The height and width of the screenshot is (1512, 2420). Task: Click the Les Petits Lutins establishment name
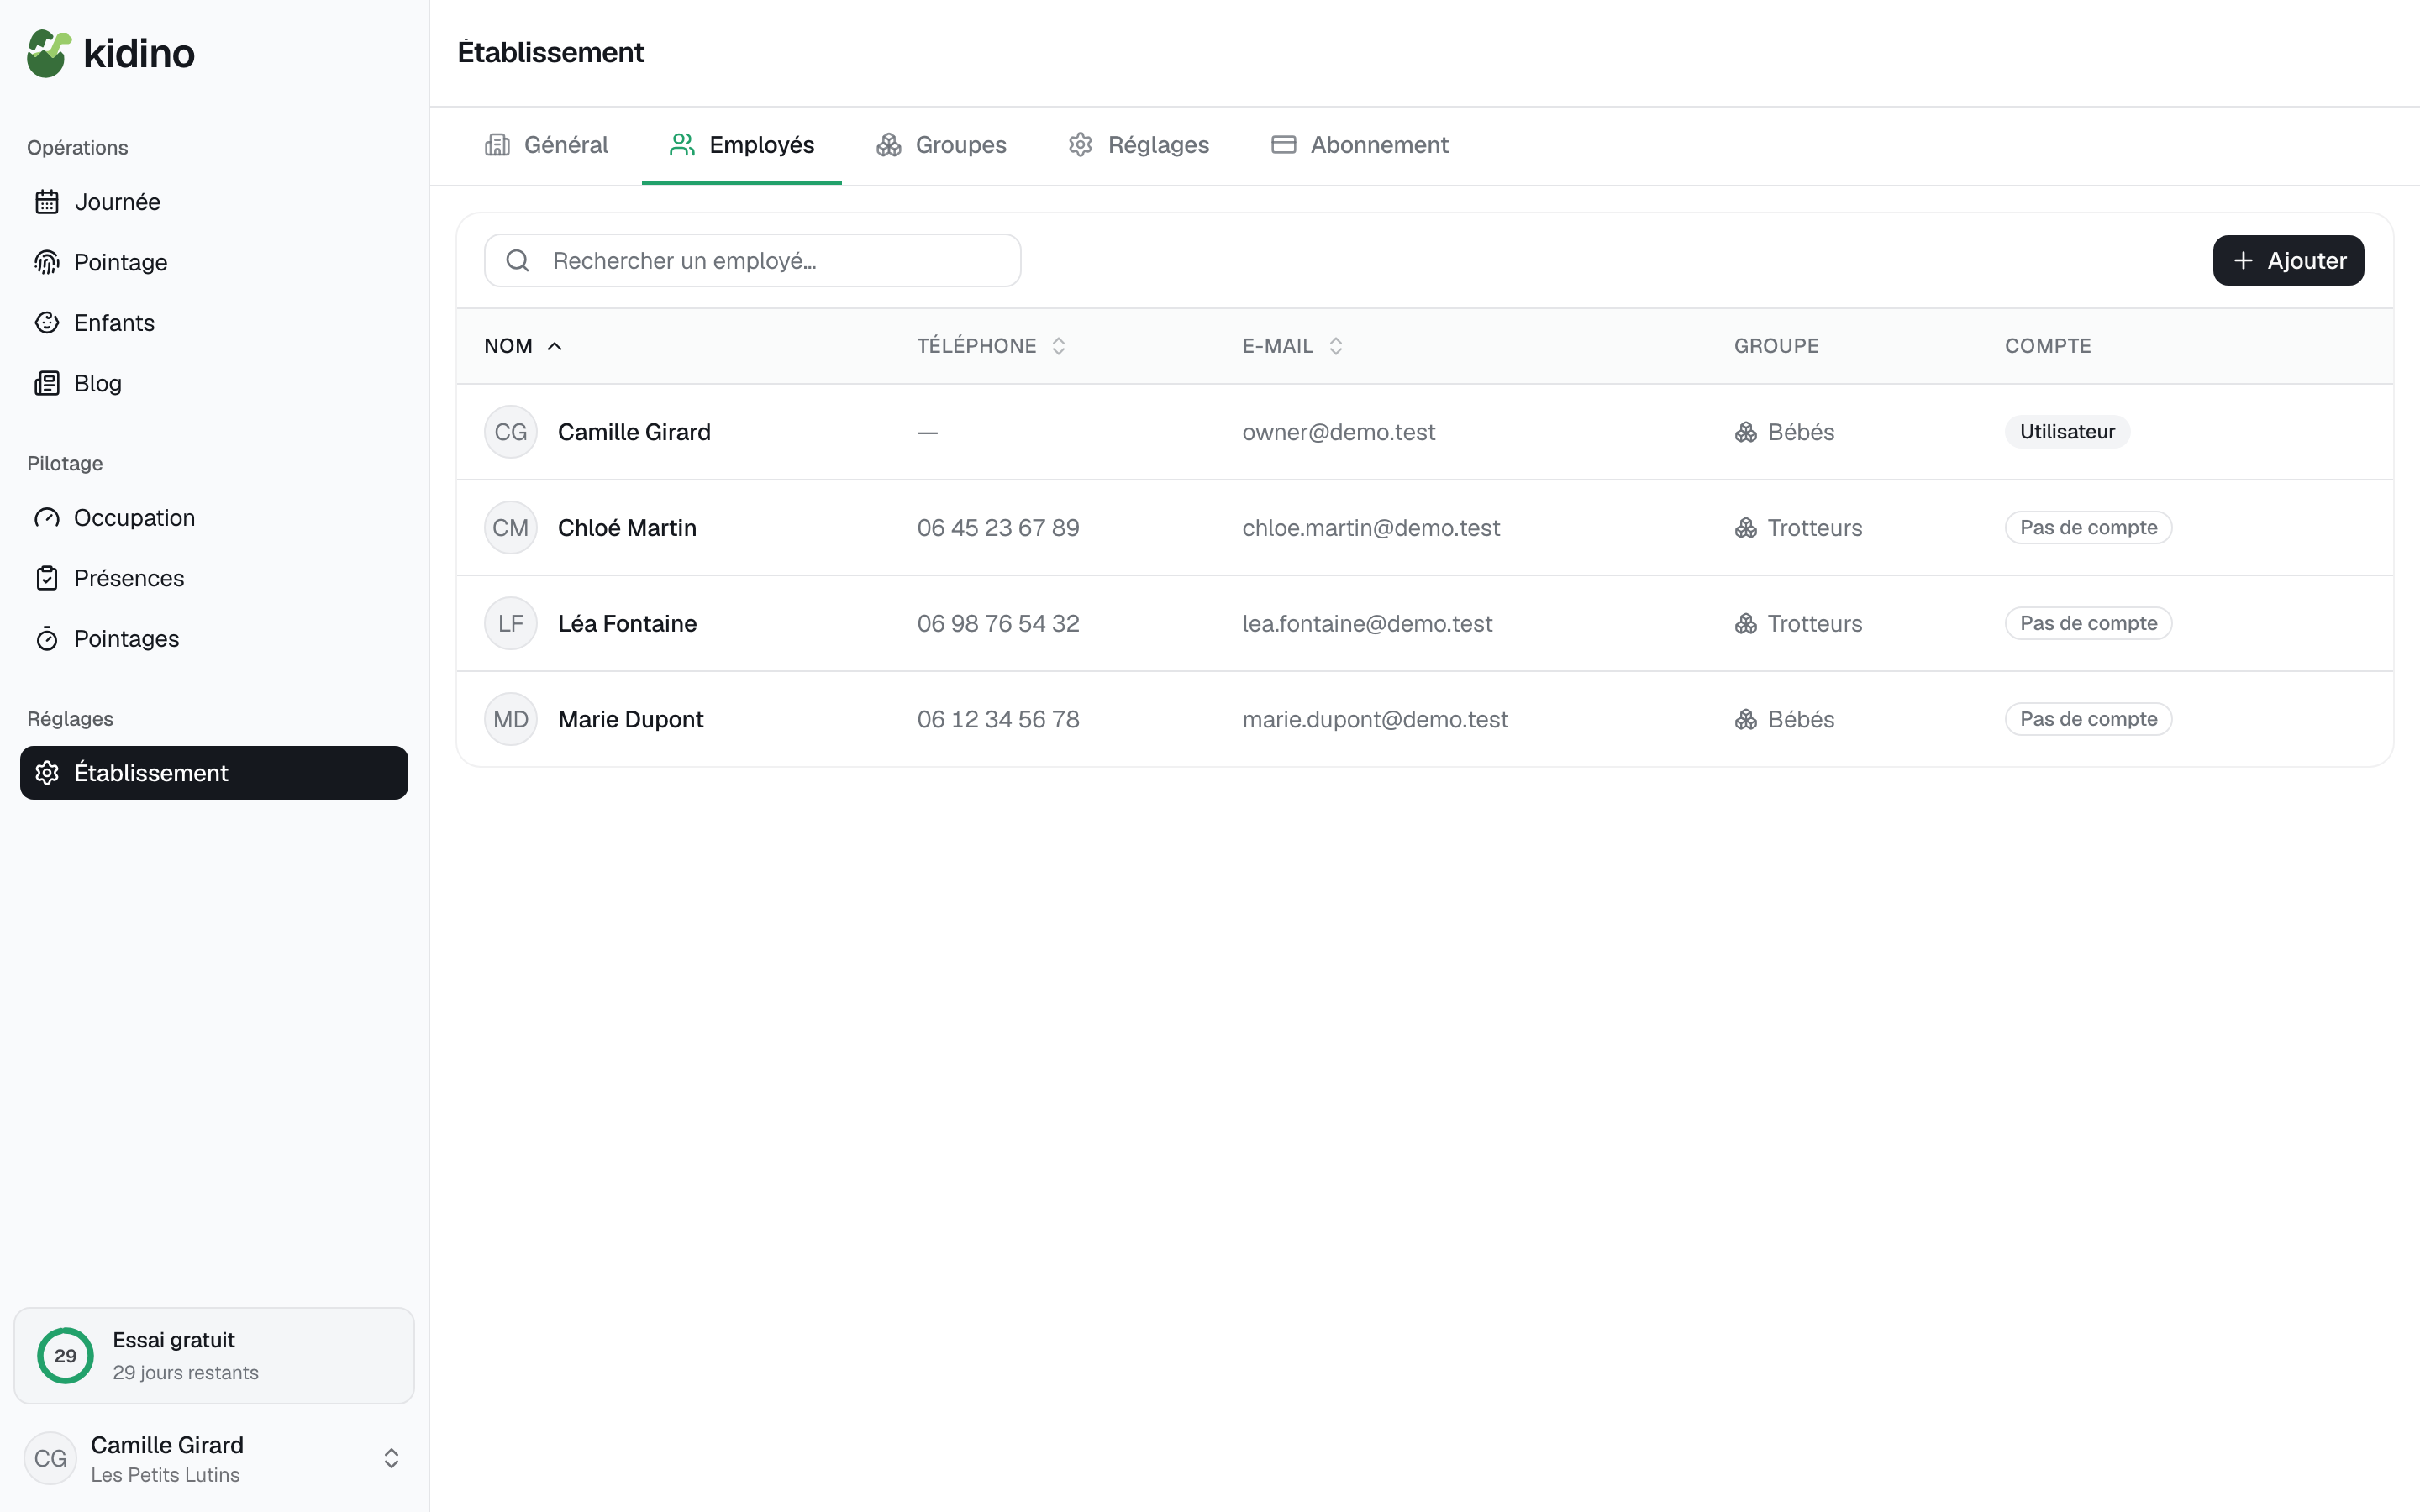coord(165,1475)
